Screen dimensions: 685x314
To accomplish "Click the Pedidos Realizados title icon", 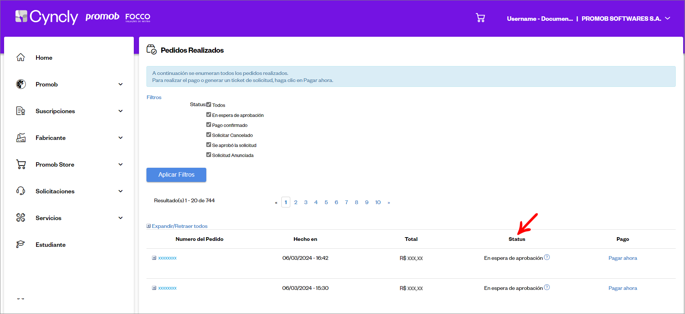I will [x=151, y=49].
